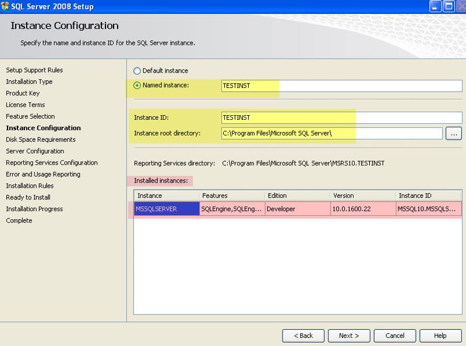Click Disk Space Requirements step
The image size is (466, 346).
pos(41,140)
